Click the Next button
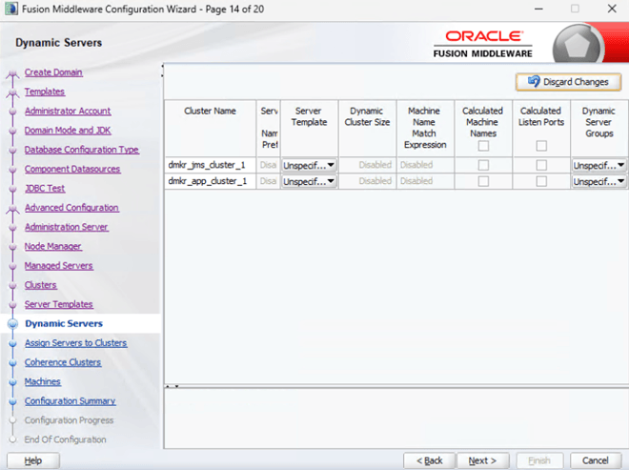The image size is (629, 470). pos(482,460)
